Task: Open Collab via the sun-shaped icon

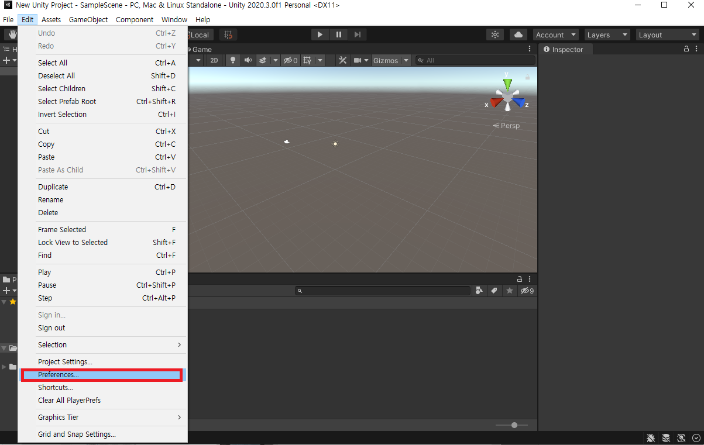Action: pyautogui.click(x=495, y=35)
